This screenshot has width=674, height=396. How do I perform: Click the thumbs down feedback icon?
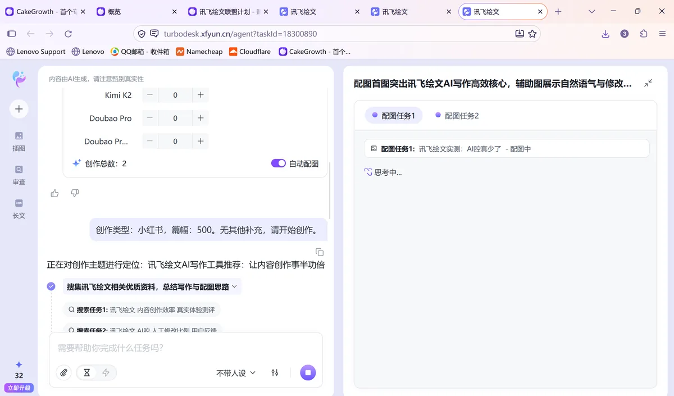pos(75,193)
